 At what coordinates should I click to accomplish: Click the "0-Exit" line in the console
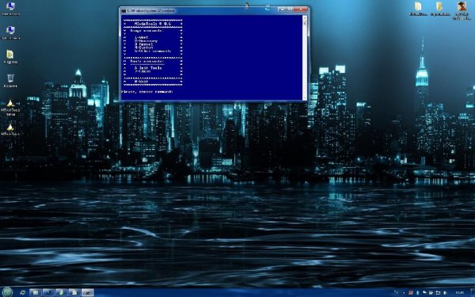141,82
